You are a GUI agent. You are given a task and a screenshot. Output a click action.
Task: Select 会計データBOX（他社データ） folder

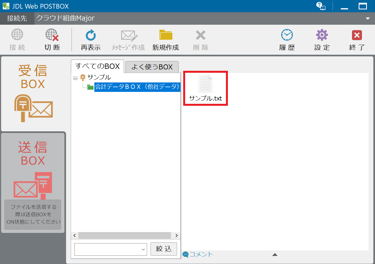(137, 87)
